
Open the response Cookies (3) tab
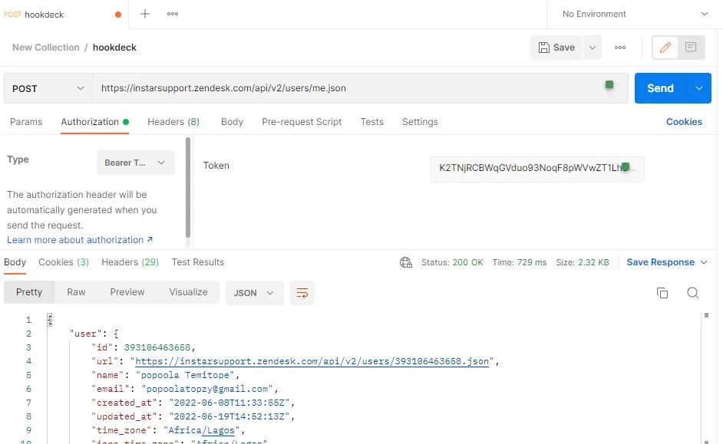(x=64, y=262)
